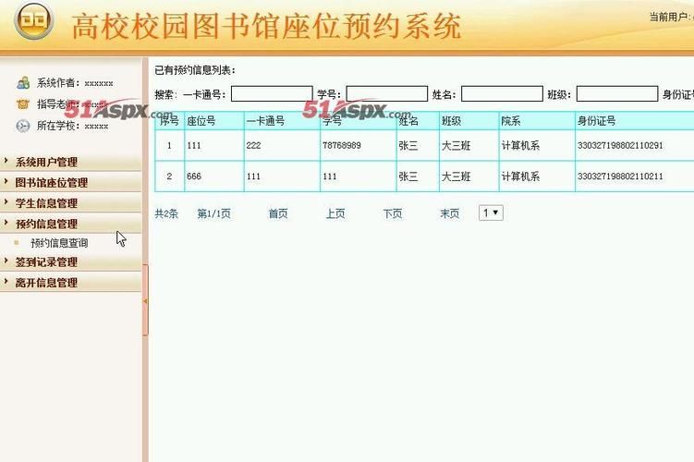
Task: Click the system author people icon
Action: (23, 83)
